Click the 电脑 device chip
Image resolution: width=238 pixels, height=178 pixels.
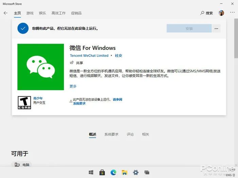(21, 164)
